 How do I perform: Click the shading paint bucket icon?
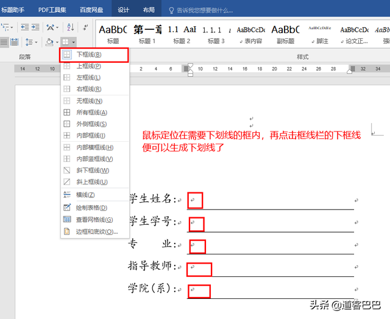tap(49, 42)
